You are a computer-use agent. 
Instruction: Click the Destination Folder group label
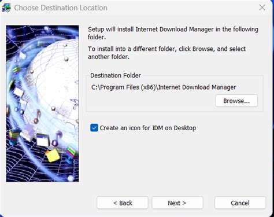[x=116, y=75]
